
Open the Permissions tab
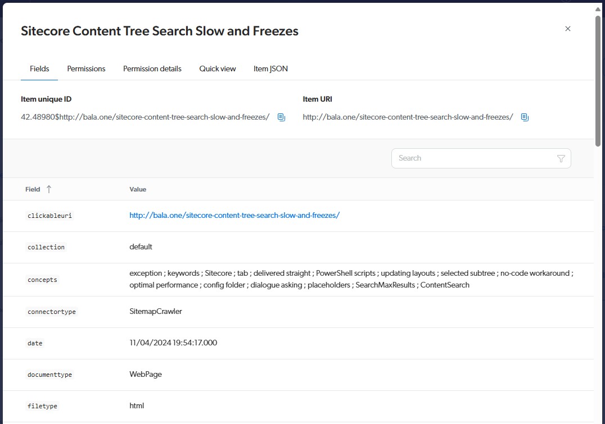(x=86, y=69)
